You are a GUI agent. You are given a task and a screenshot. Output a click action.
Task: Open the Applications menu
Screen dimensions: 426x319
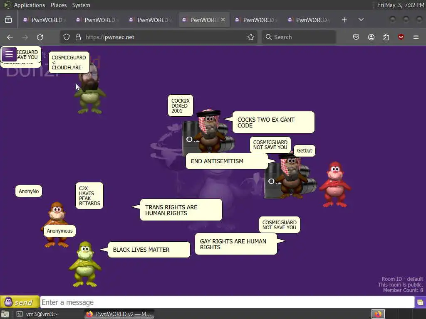coord(30,5)
